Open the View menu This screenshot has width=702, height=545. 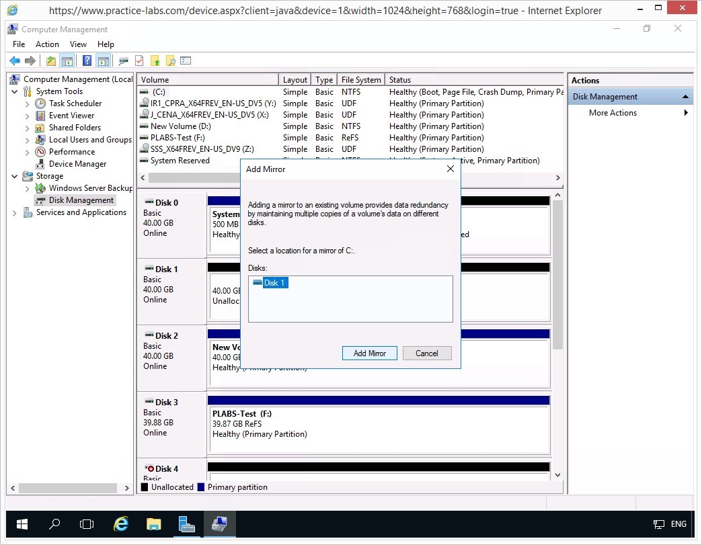point(78,44)
